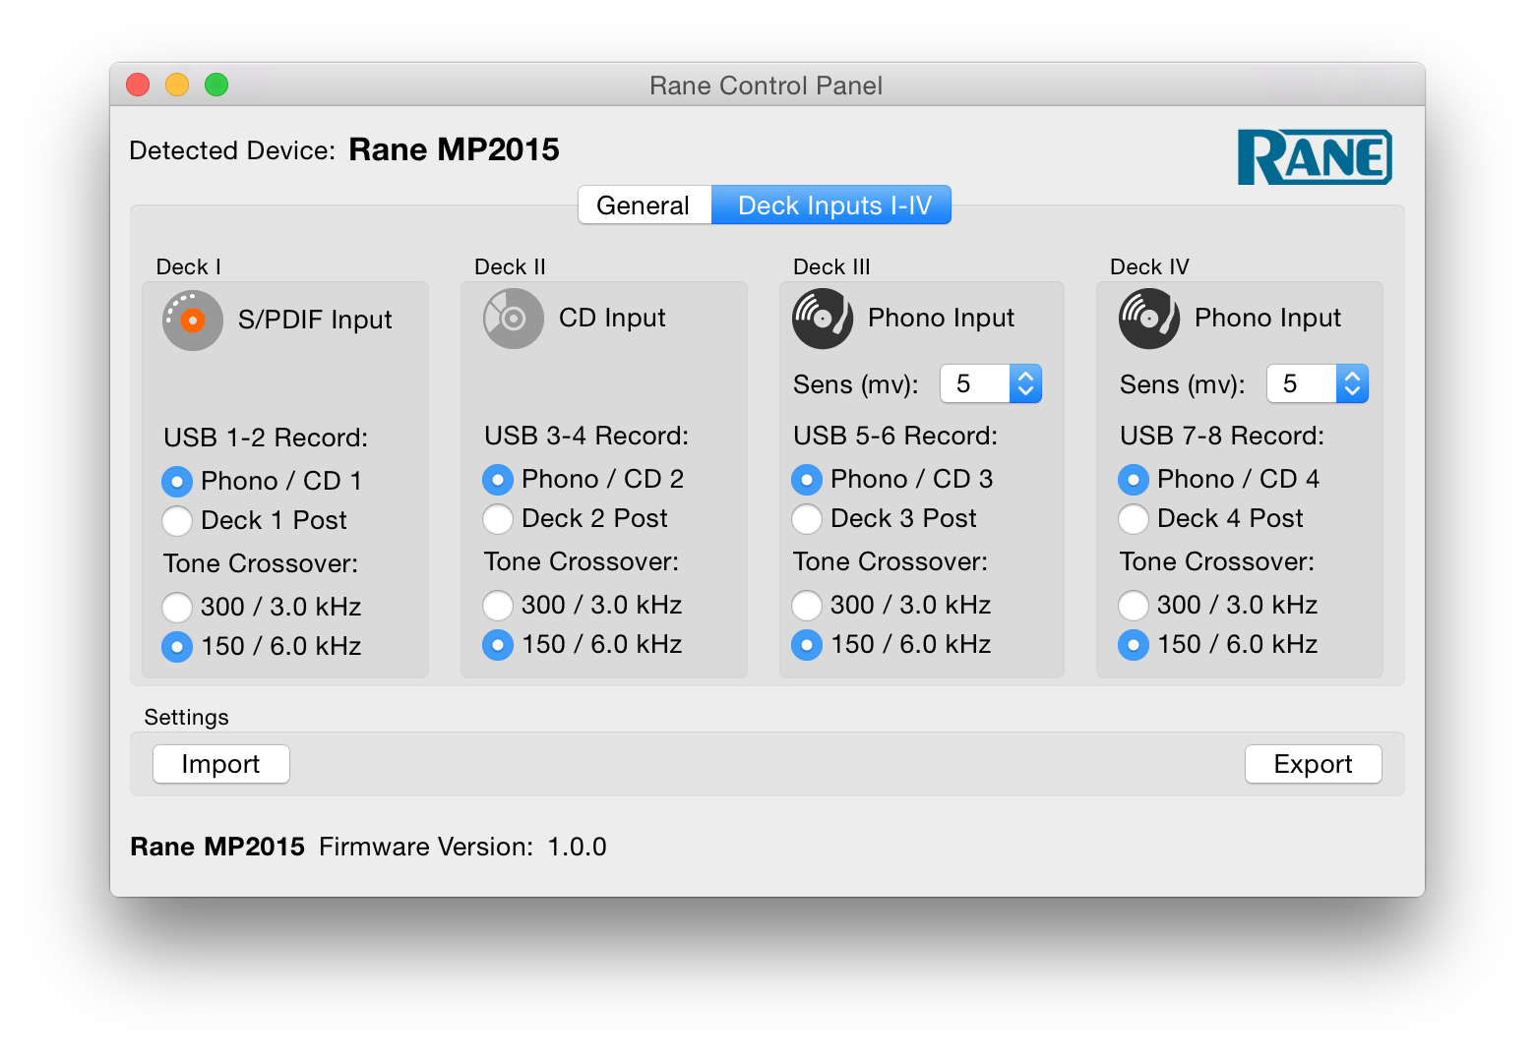Minimize the Rane Control Panel window
Screen dimensions: 1535x1054
(177, 86)
